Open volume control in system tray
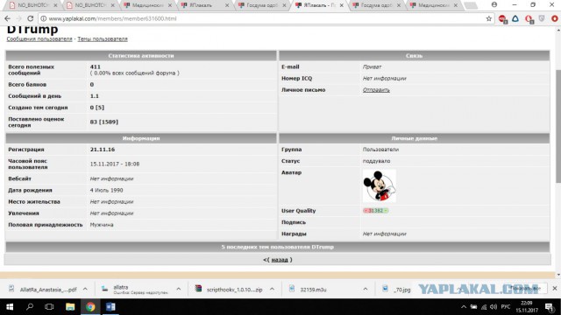Viewport: 561px width, 315px height. pos(494,307)
